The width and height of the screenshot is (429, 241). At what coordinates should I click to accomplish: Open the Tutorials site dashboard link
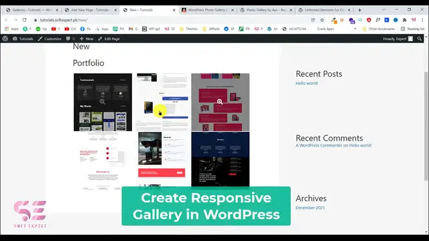click(x=23, y=39)
